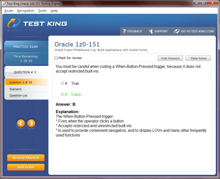Maximize the Testing Engine window
The height and width of the screenshot is (179, 220).
point(203,3)
